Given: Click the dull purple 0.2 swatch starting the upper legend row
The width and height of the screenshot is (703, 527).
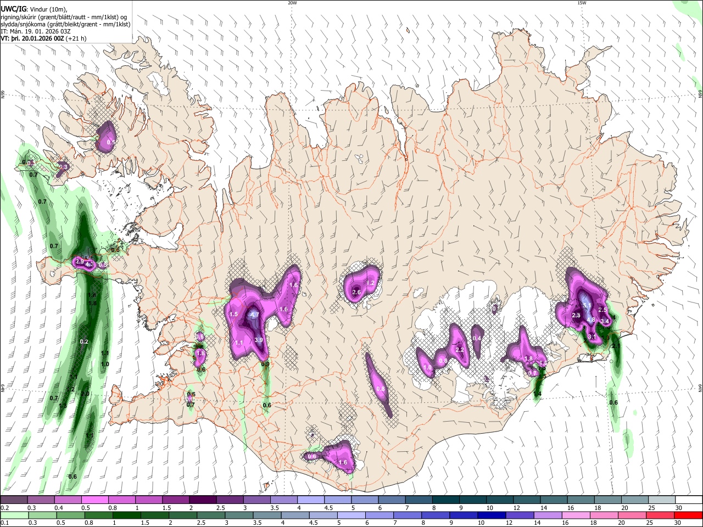Looking at the screenshot, I should coord(14,500).
